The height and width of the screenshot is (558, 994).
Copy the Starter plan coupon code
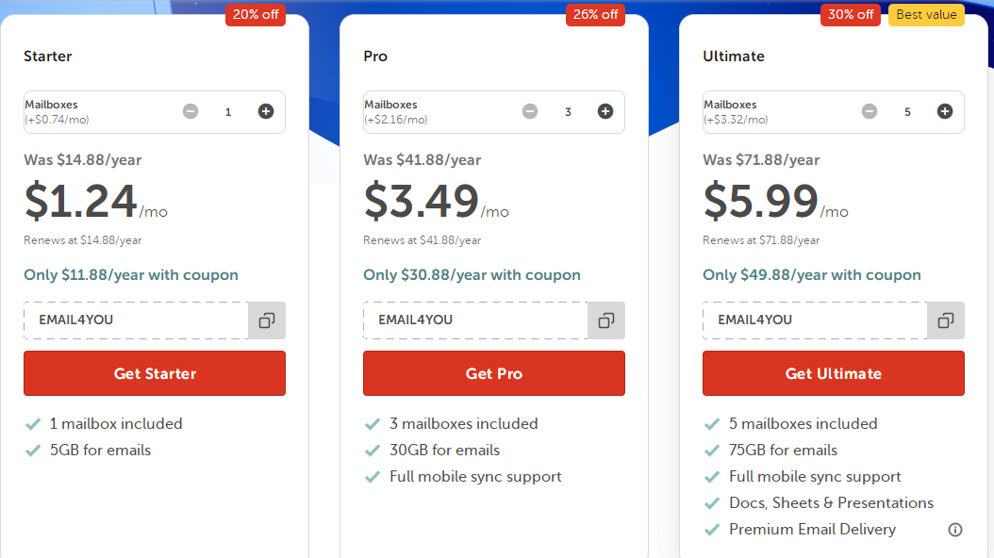[x=267, y=320]
